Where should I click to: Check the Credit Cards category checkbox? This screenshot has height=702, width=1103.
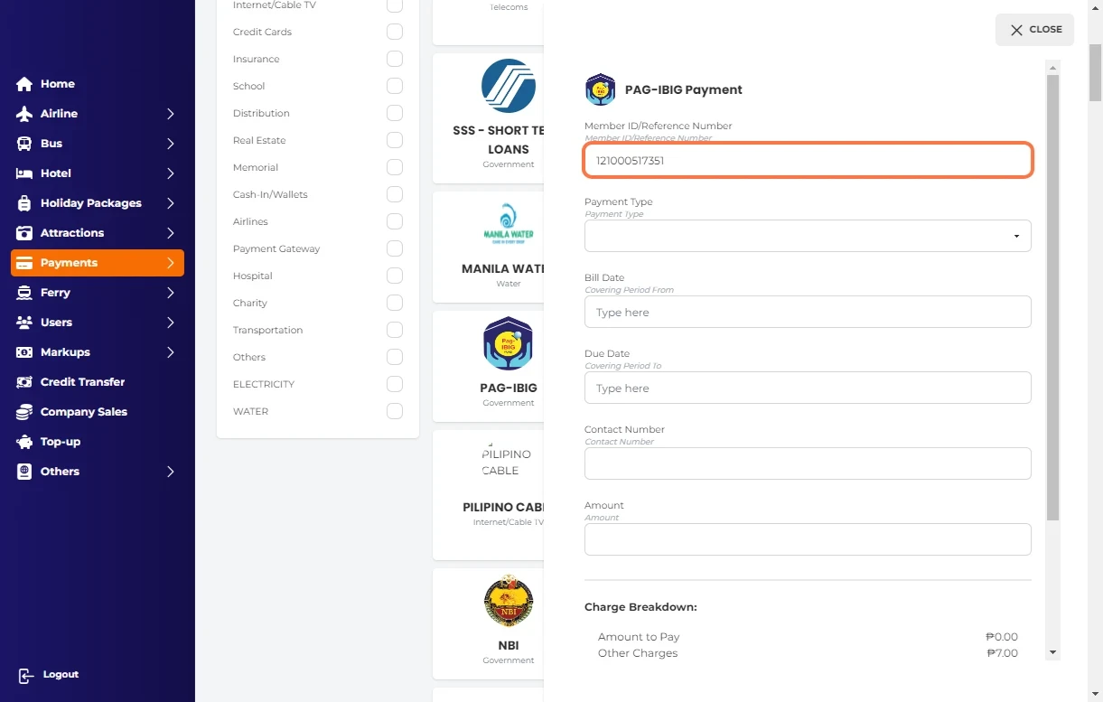coord(395,32)
